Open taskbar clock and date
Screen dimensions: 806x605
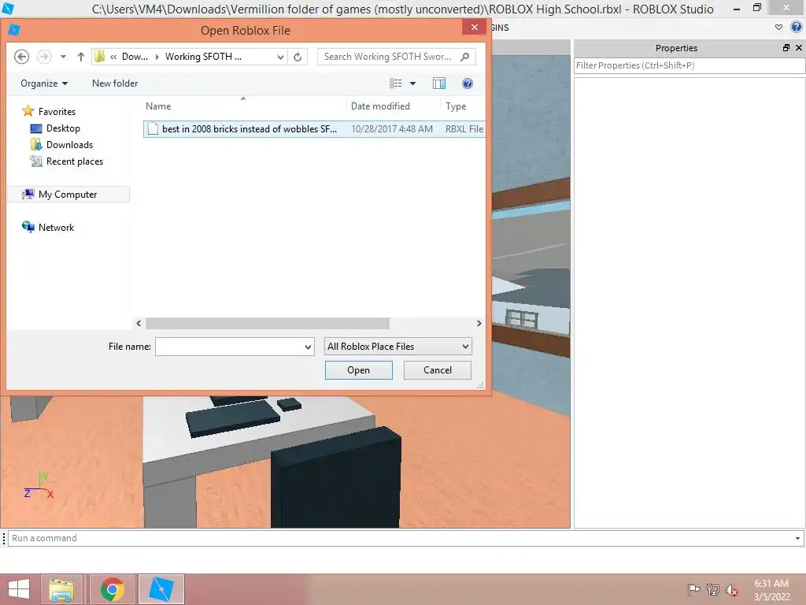[771, 590]
